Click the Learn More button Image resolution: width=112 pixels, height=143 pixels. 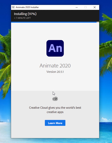pos(55,123)
